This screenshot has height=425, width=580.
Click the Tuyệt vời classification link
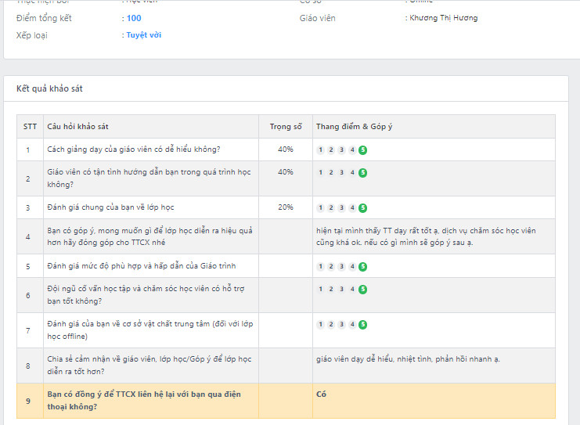[144, 35]
